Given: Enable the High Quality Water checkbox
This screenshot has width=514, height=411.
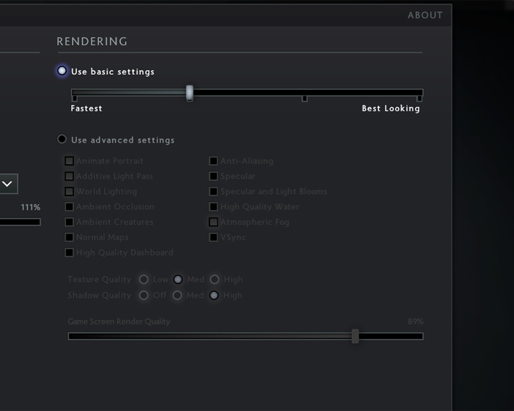Looking at the screenshot, I should 213,207.
